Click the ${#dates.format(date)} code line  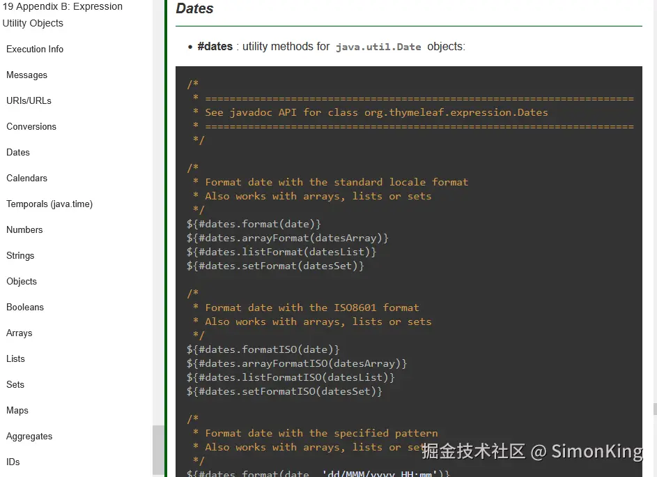[x=254, y=224]
